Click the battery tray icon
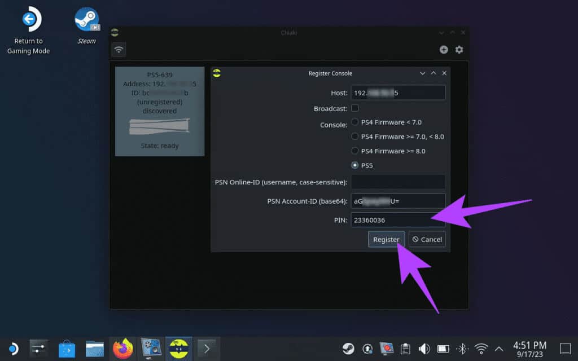 pos(443,349)
